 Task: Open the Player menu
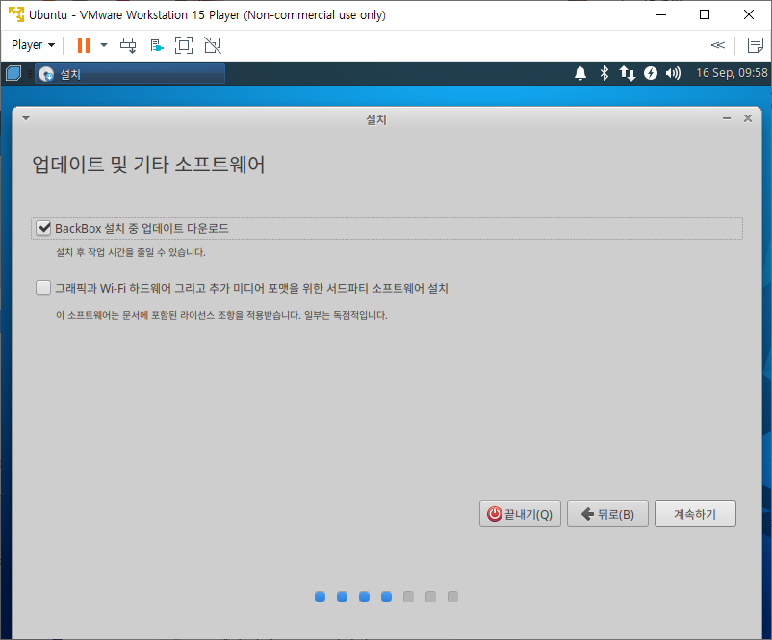tap(33, 45)
